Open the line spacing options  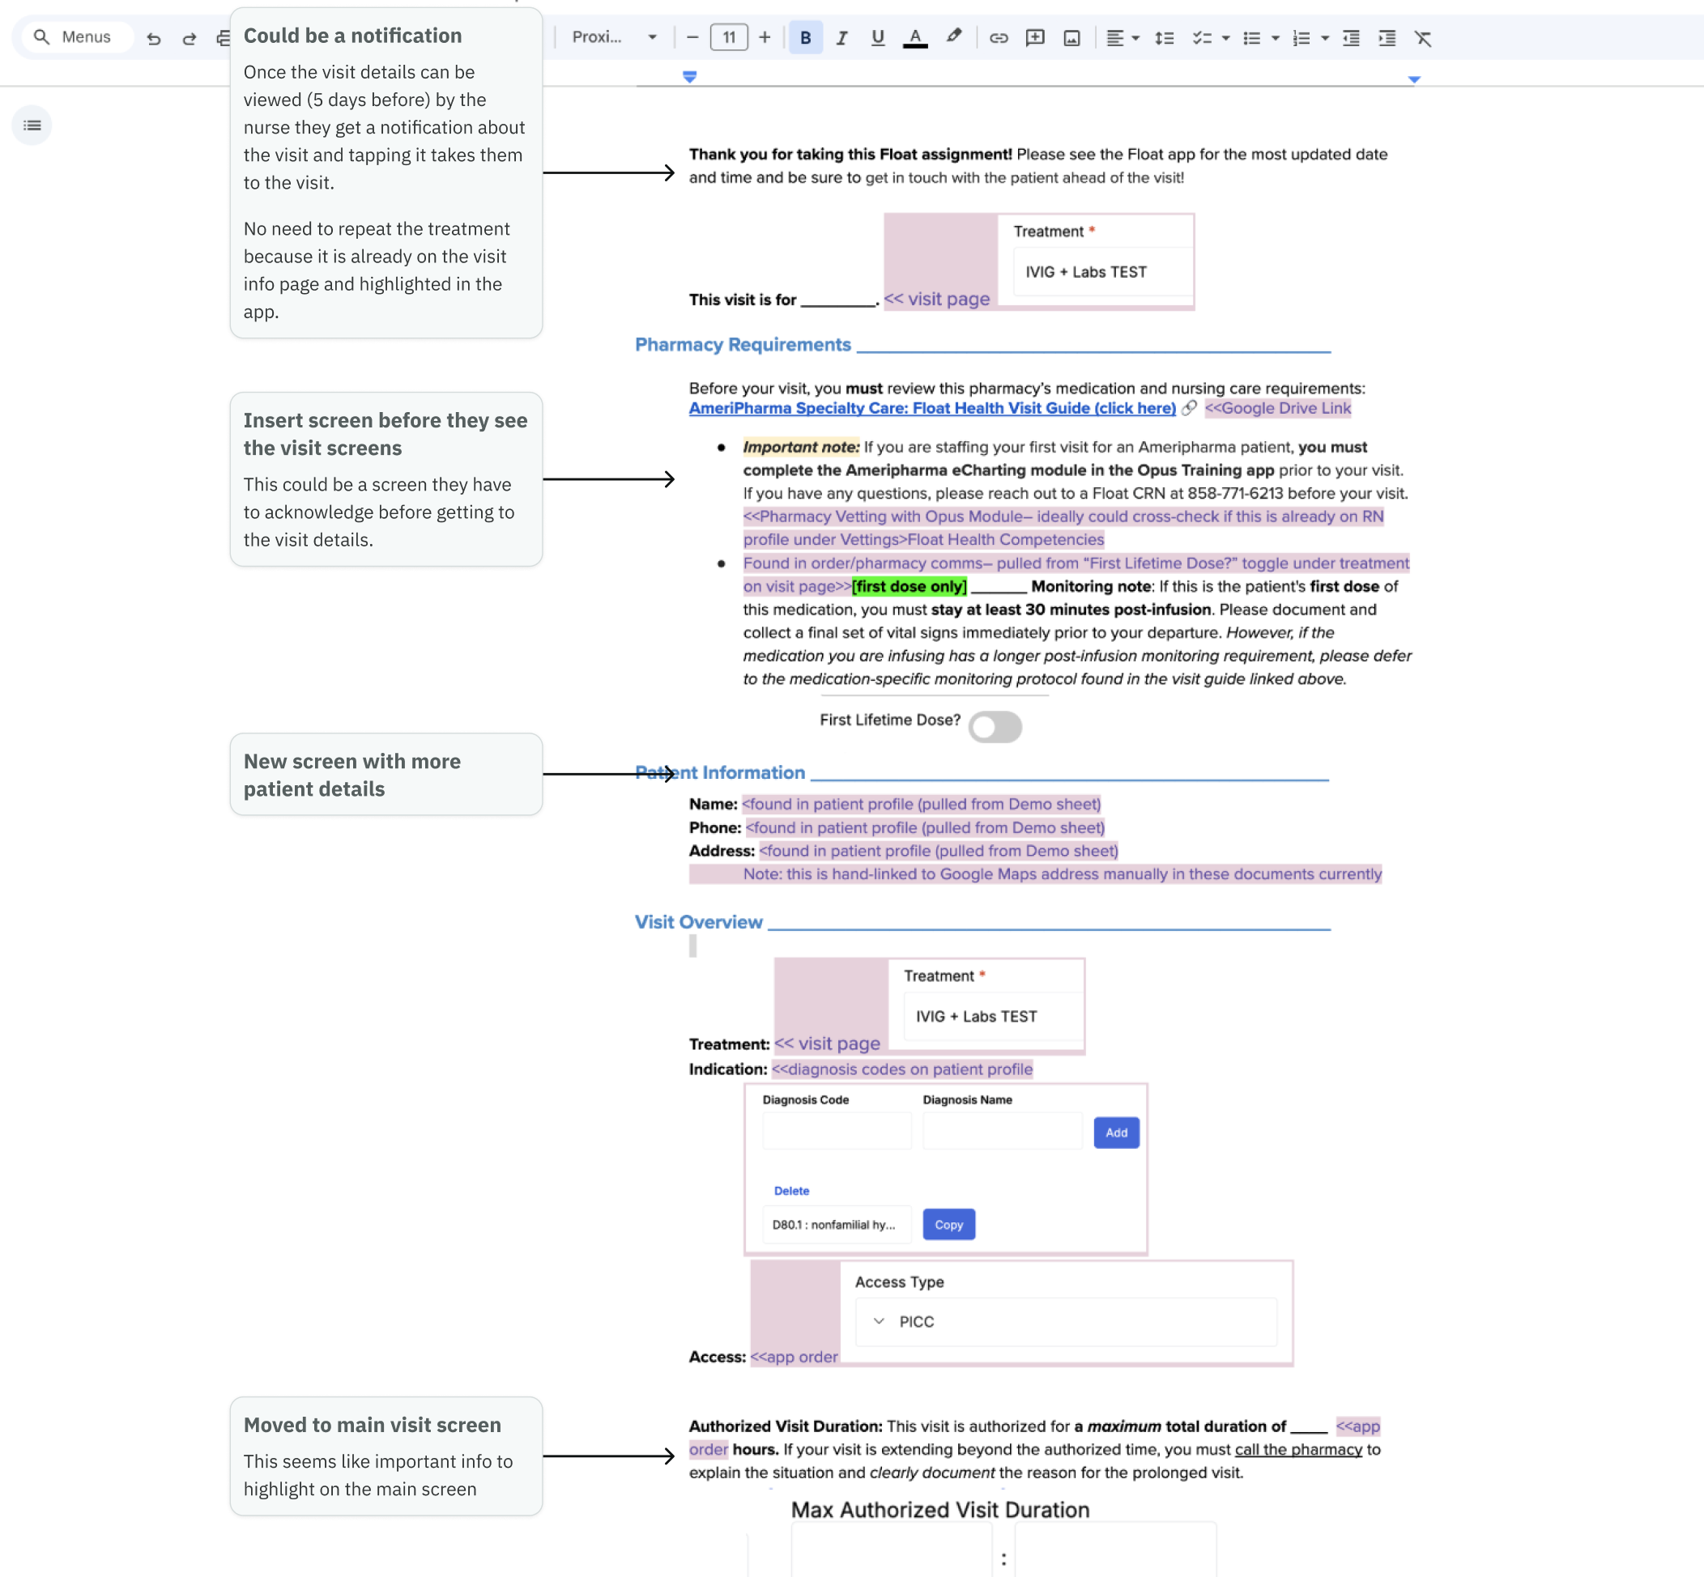pos(1164,37)
